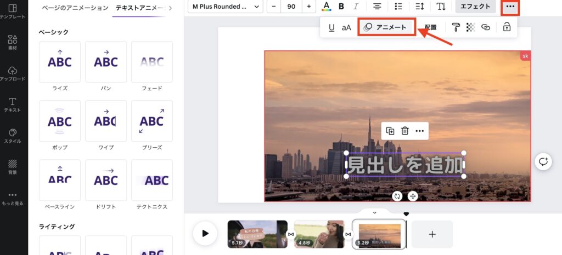
Task: Apply the ポップ text animation
Action: coord(60,121)
